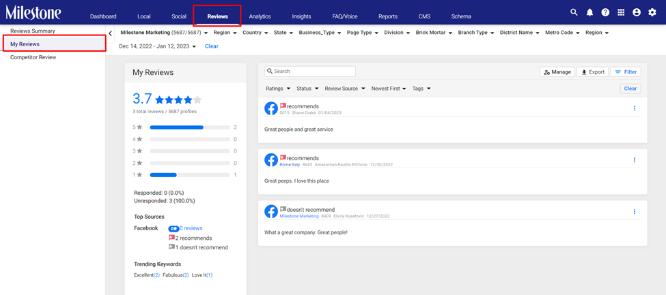The height and width of the screenshot is (295, 666).
Task: Click the red recommends flag in Top Sources
Action: coord(171,238)
